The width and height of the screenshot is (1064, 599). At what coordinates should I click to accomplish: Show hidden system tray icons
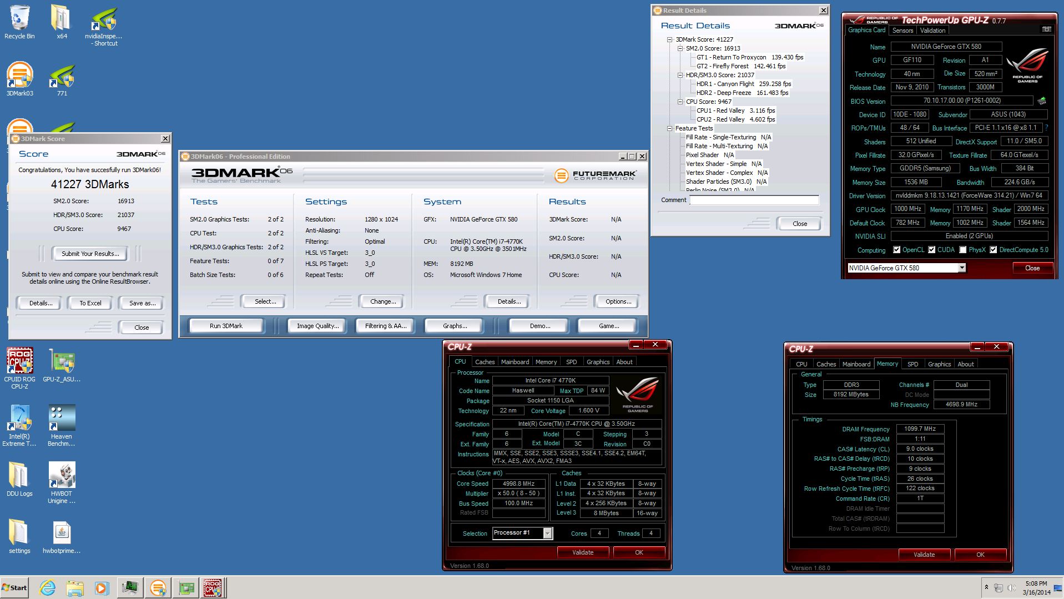[986, 587]
